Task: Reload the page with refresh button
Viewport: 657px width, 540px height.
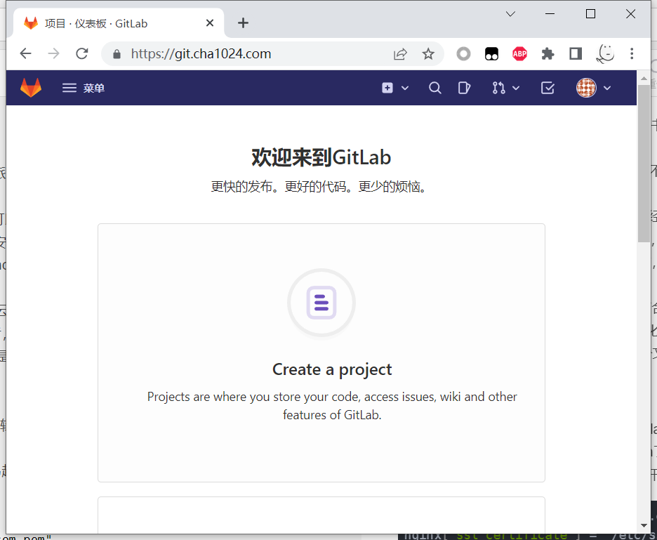Action: 81,53
